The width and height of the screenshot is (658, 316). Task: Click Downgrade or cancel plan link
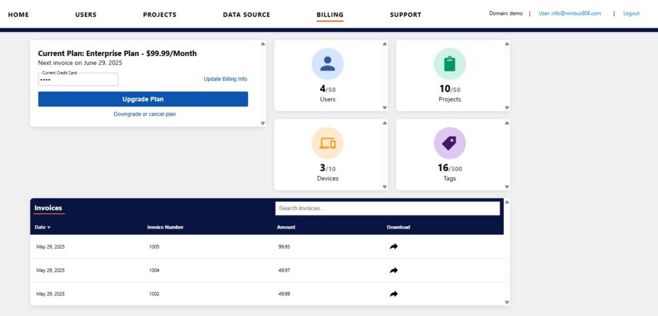click(x=145, y=114)
